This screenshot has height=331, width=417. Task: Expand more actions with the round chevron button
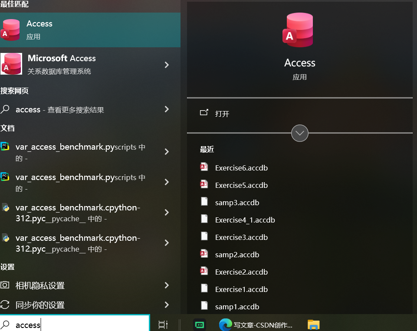pyautogui.click(x=300, y=133)
